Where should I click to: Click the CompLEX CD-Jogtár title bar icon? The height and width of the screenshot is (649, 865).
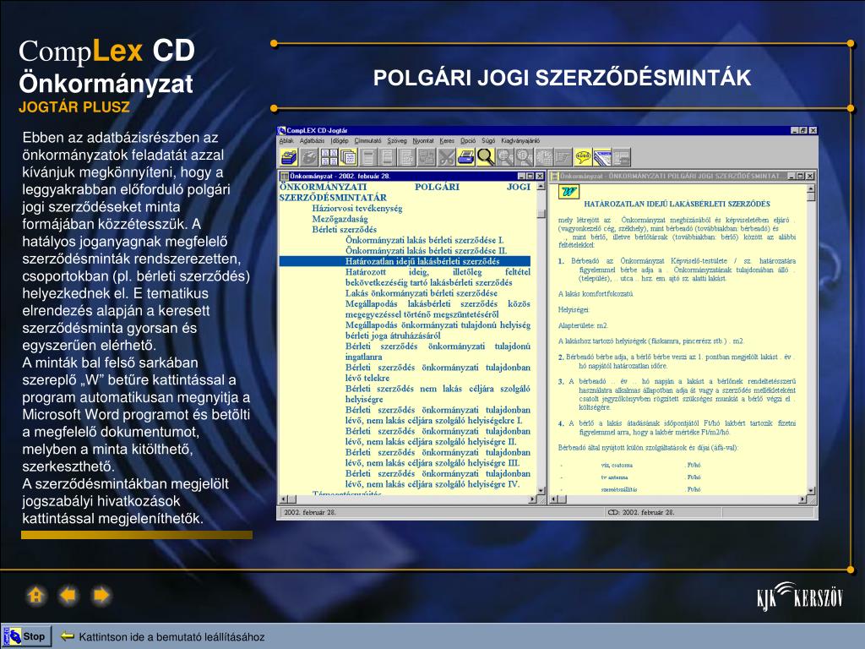point(281,130)
